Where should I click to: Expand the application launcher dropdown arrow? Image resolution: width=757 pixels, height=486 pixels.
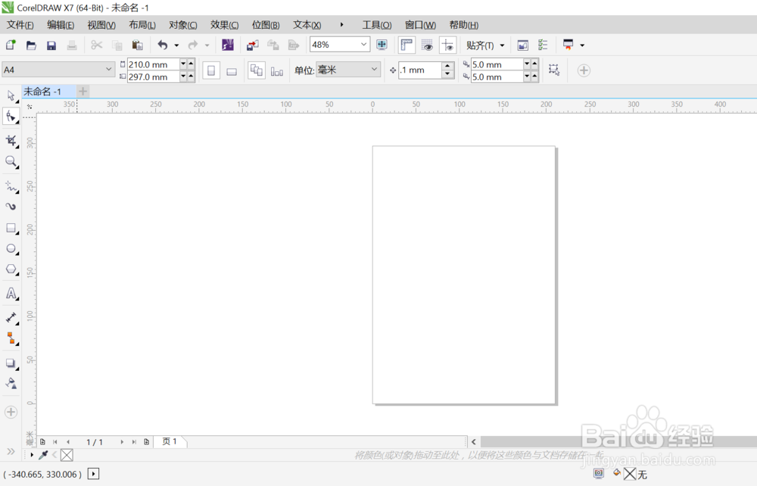point(581,45)
